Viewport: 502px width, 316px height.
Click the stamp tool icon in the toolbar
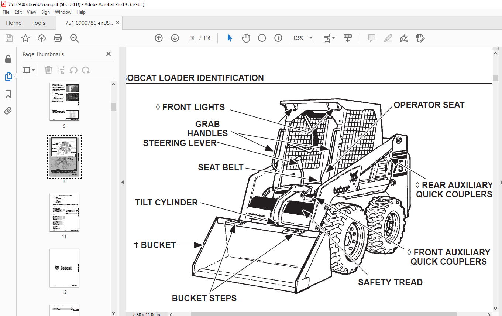pyautogui.click(x=420, y=38)
